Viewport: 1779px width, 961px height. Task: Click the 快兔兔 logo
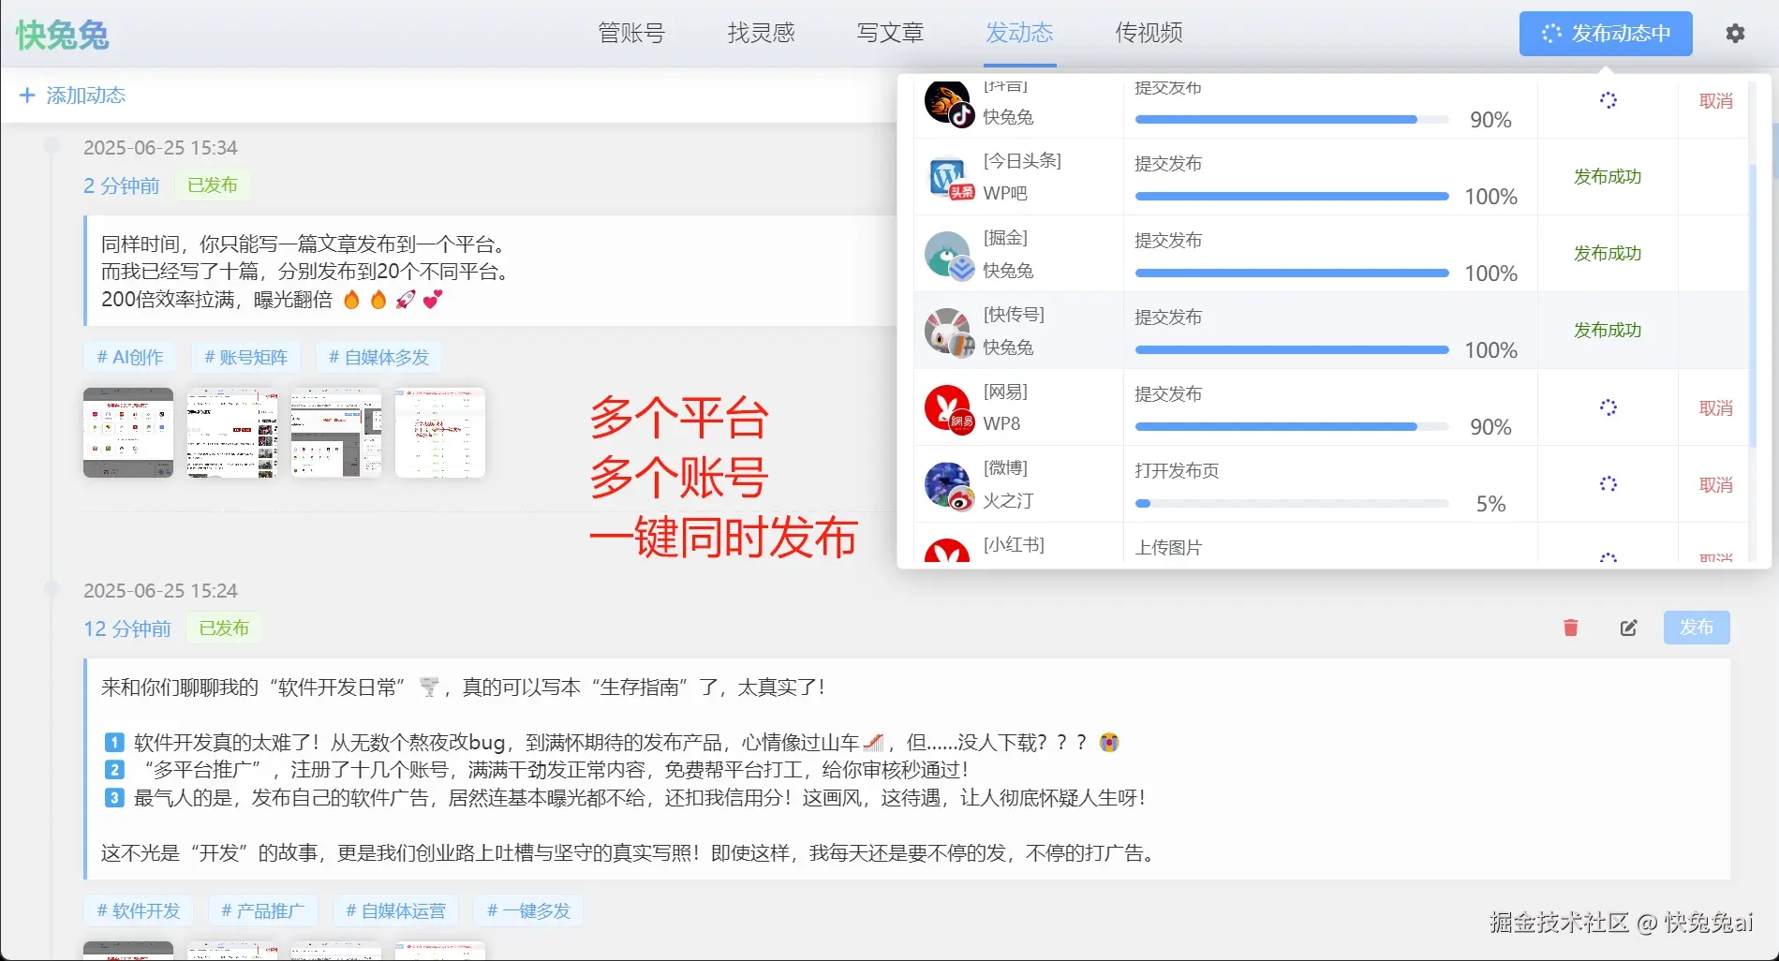pyautogui.click(x=60, y=34)
